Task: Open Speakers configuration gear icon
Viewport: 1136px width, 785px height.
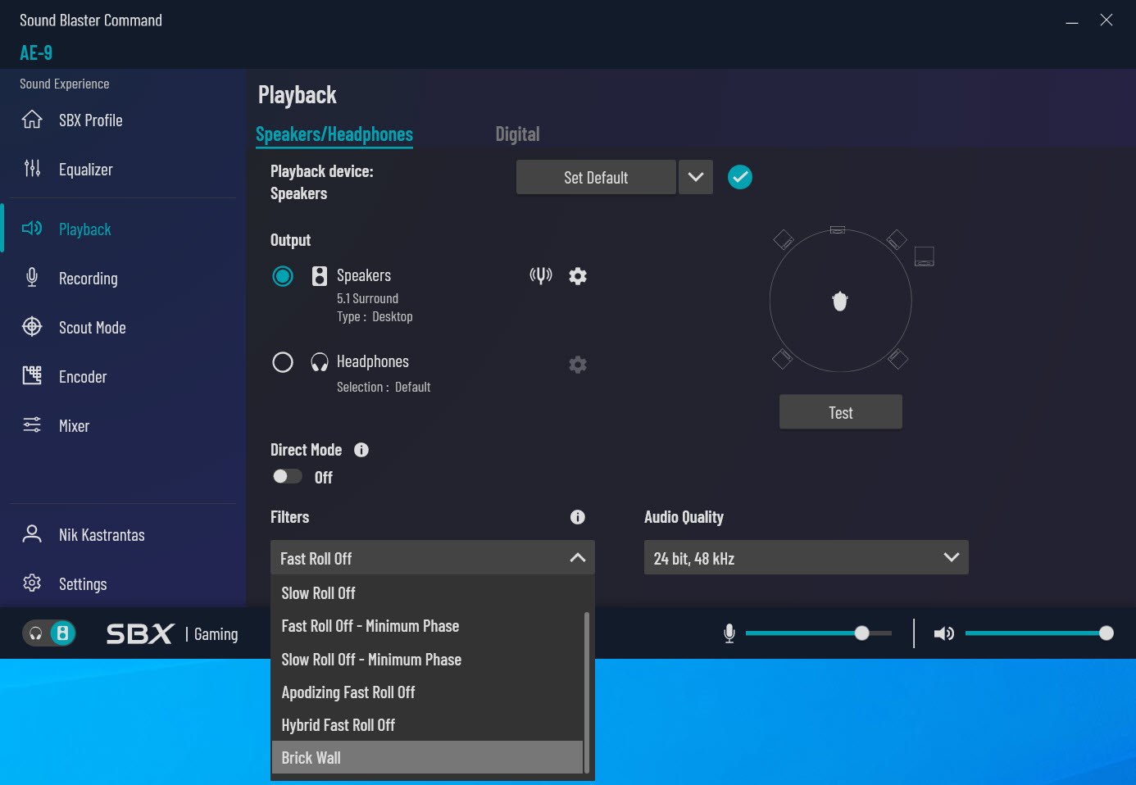Action: click(578, 276)
